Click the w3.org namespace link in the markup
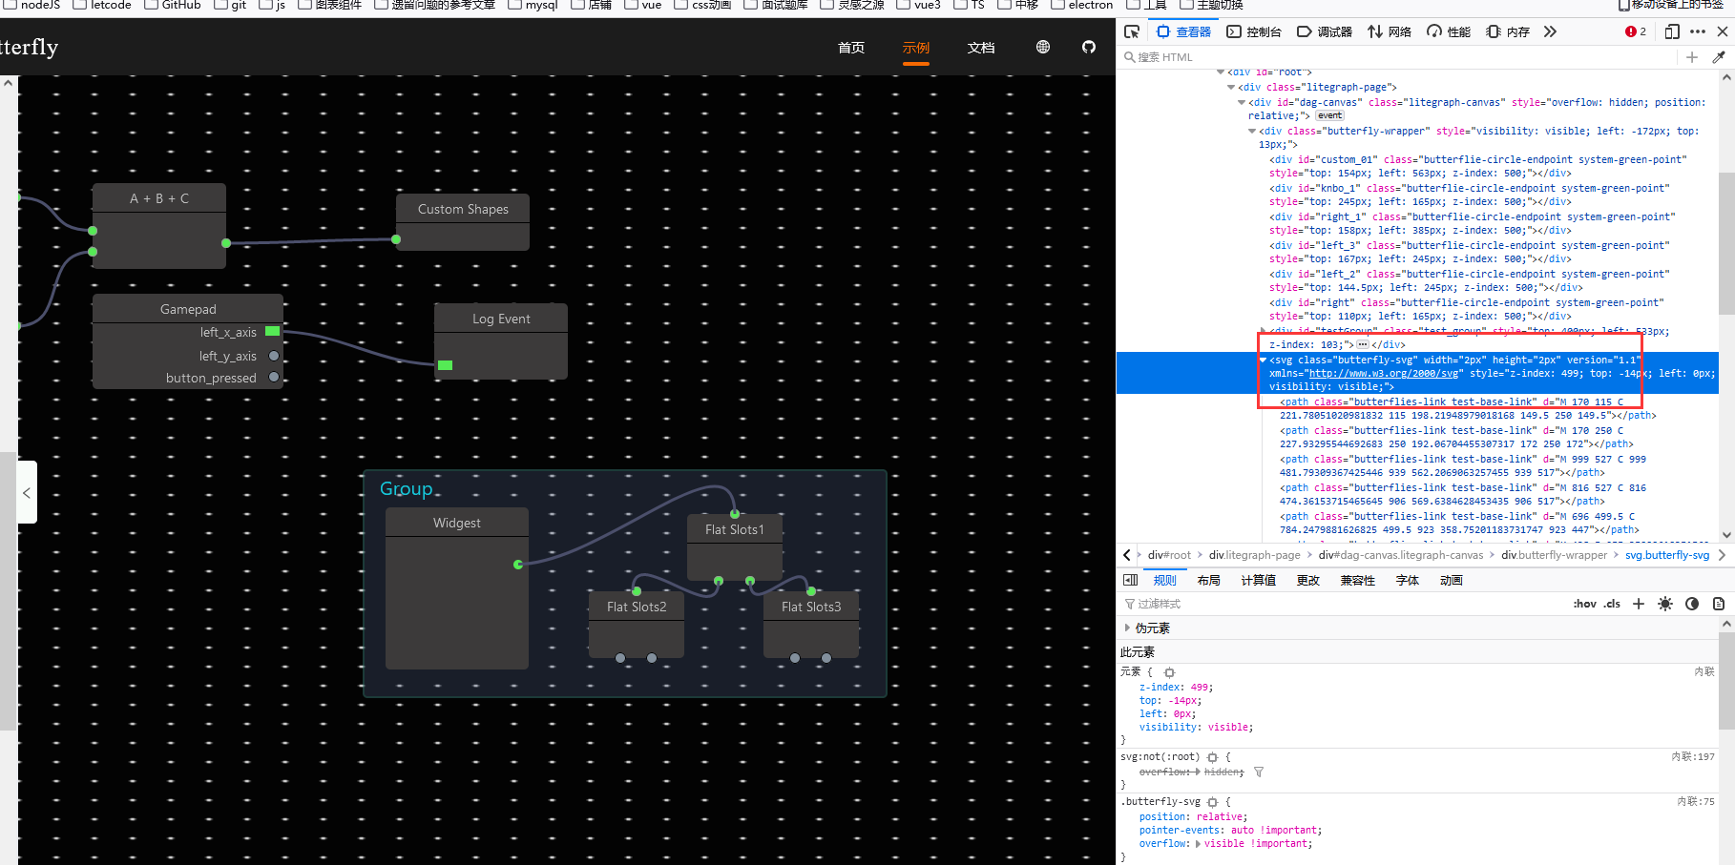 point(1386,373)
